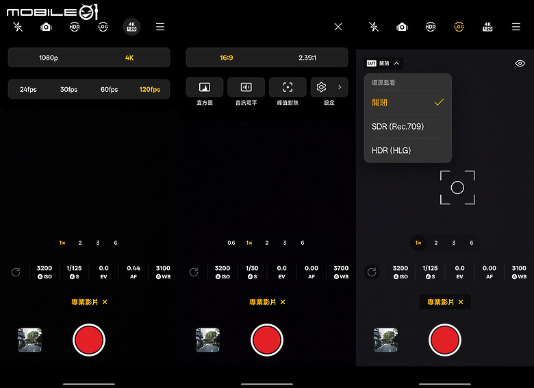Choose 60fps frame rate
The width and height of the screenshot is (534, 388).
pos(110,89)
